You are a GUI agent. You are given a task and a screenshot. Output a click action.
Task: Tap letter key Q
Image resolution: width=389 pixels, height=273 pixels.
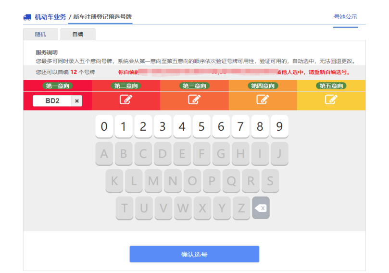point(231,181)
